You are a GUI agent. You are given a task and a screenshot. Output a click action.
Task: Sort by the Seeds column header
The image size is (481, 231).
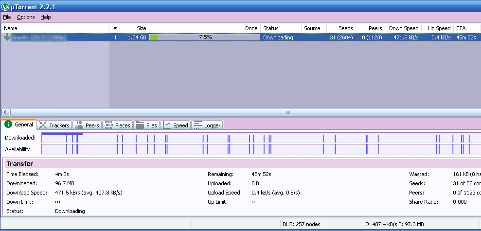pos(341,28)
